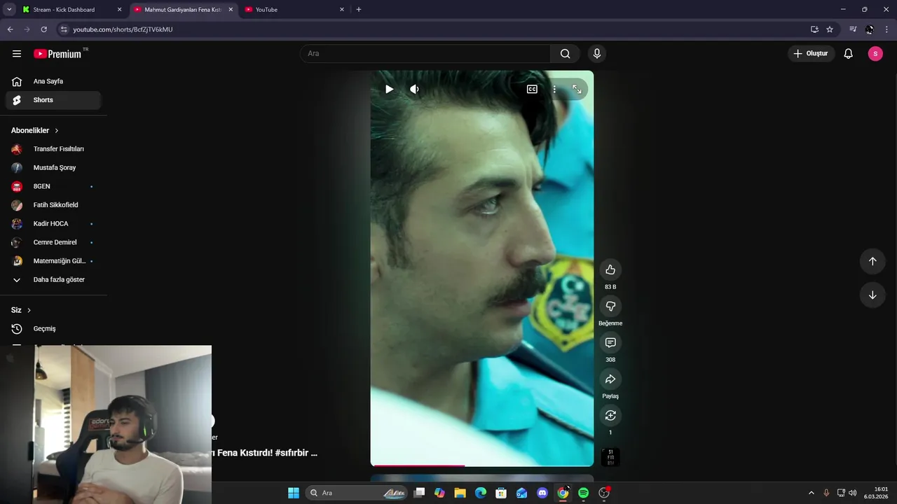897x504 pixels.
Task: Open Fatih Sikkofield subscription channel
Action: point(53,205)
